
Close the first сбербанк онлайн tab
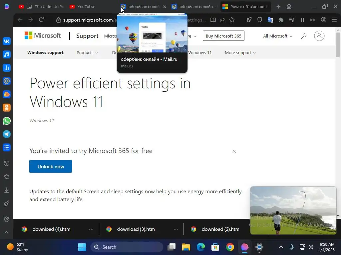pyautogui.click(x=165, y=7)
